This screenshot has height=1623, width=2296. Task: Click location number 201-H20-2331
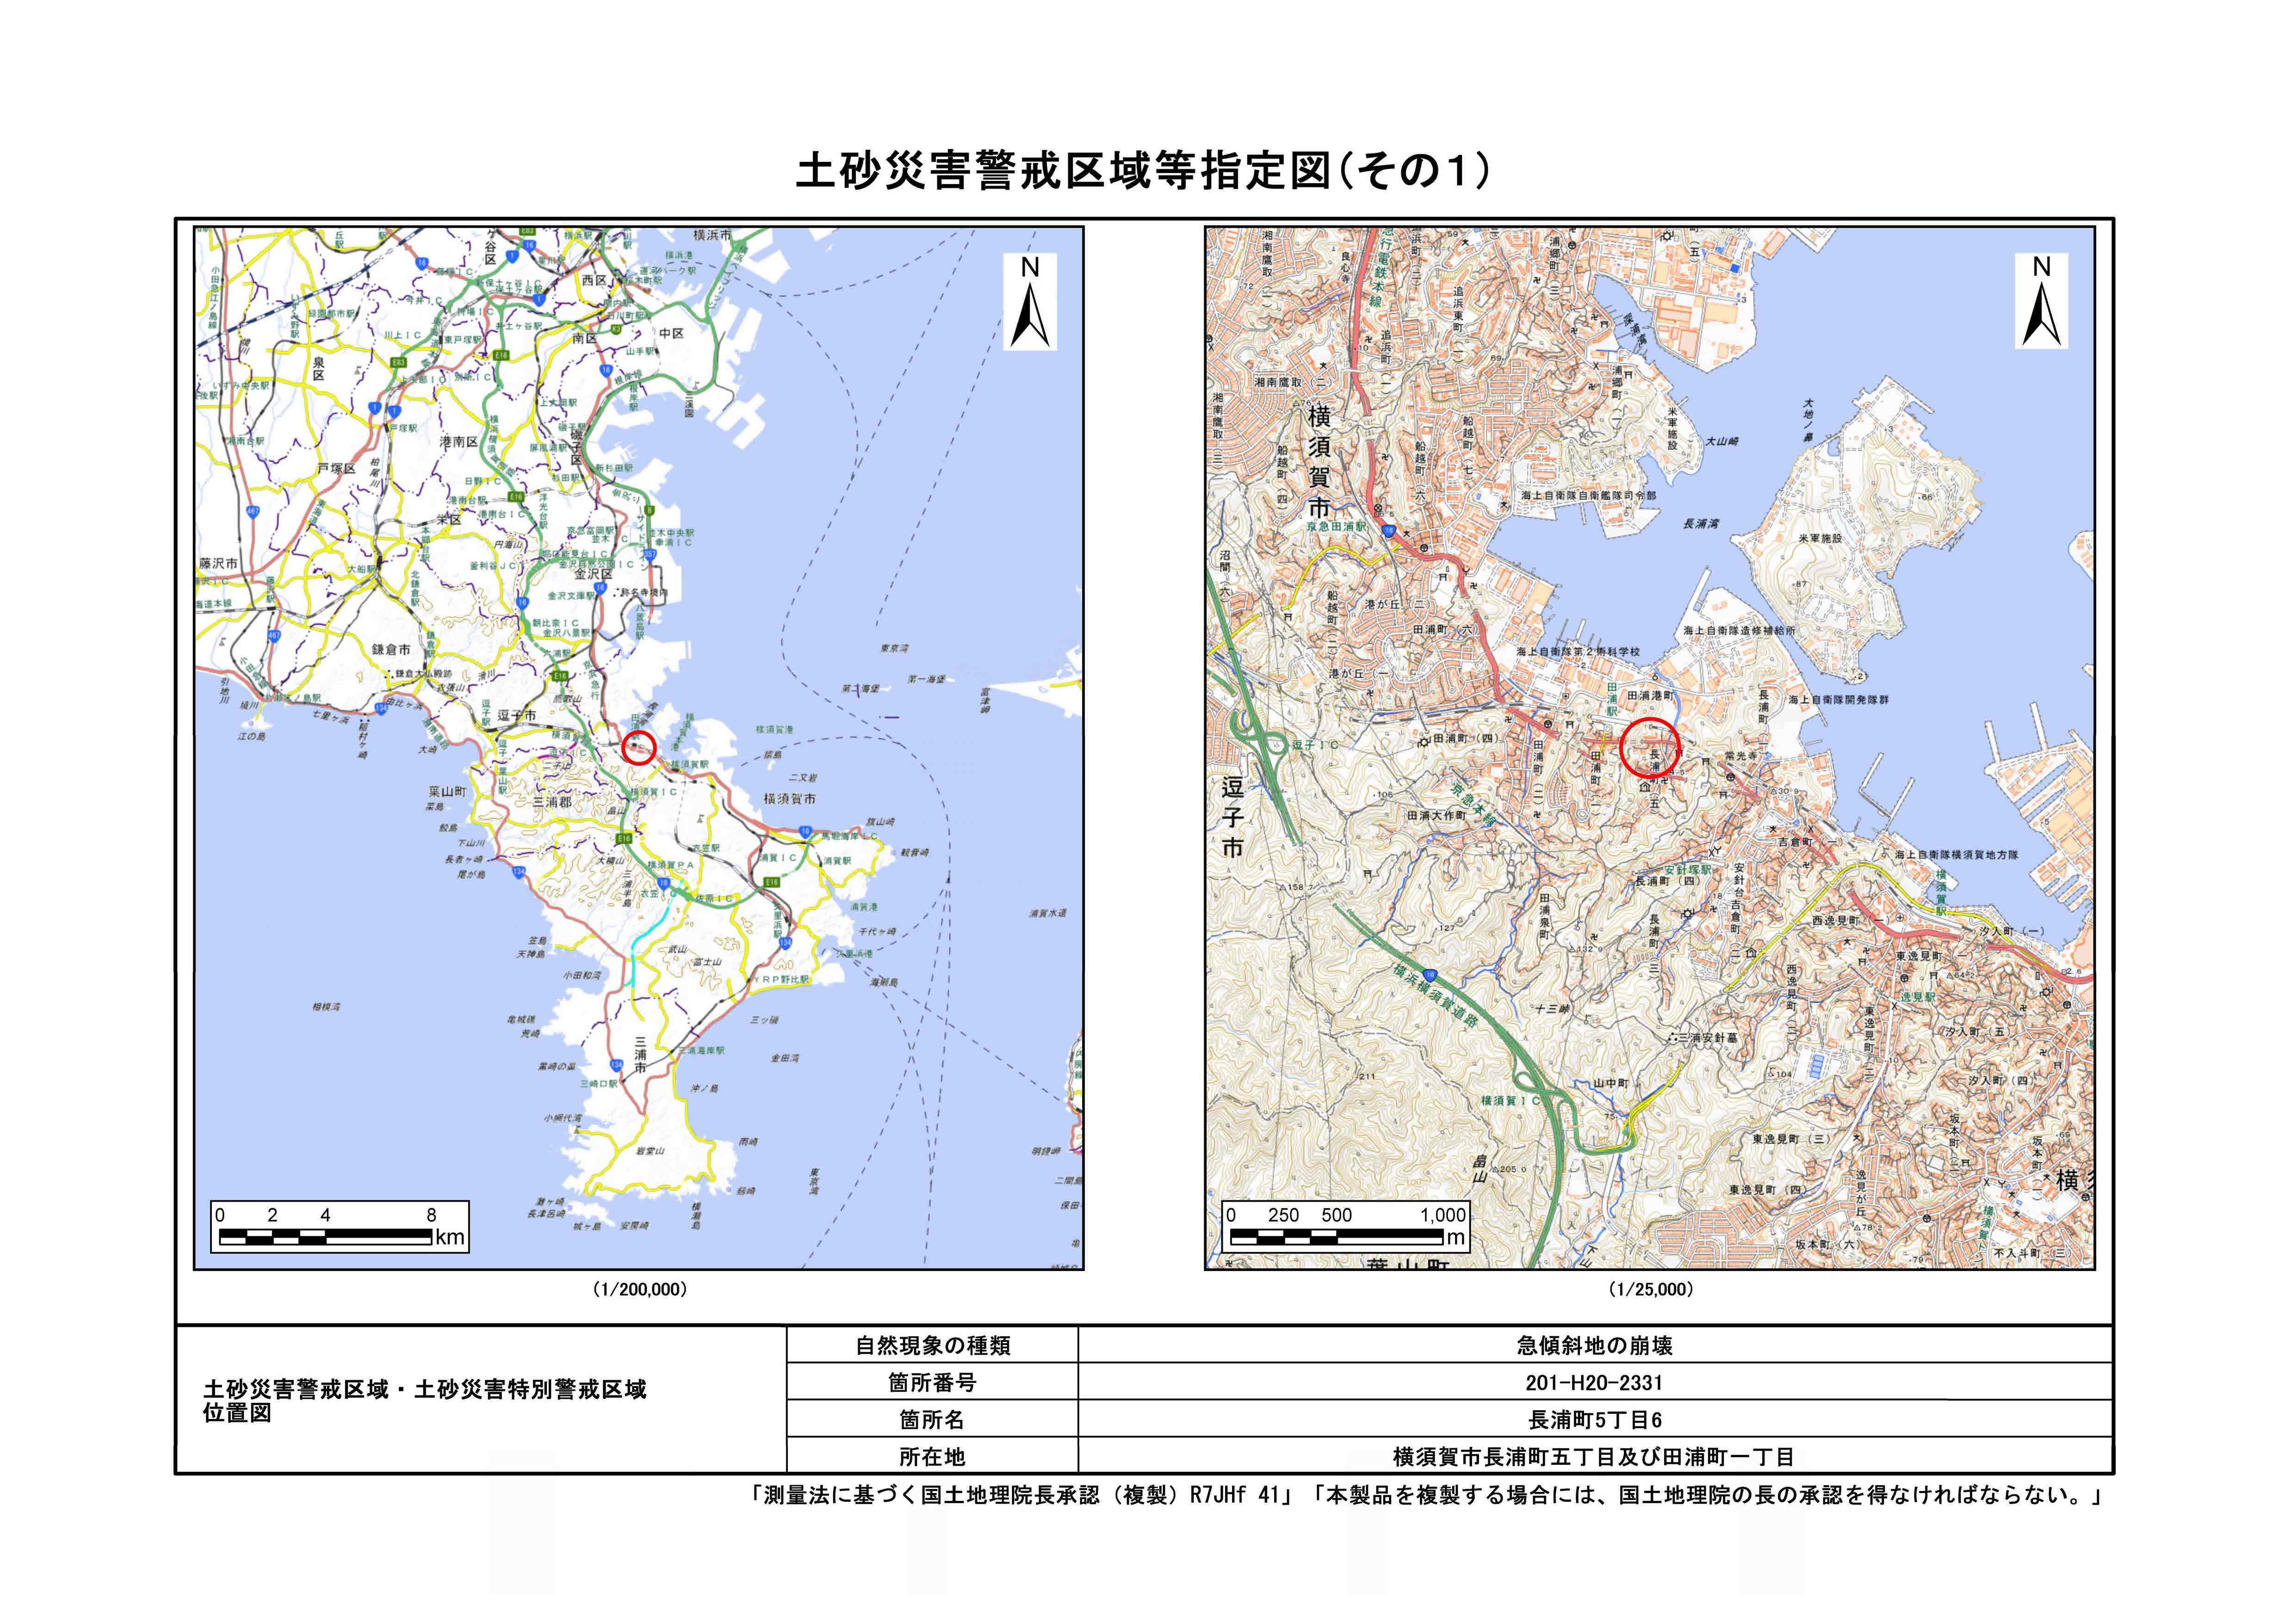point(1594,1382)
